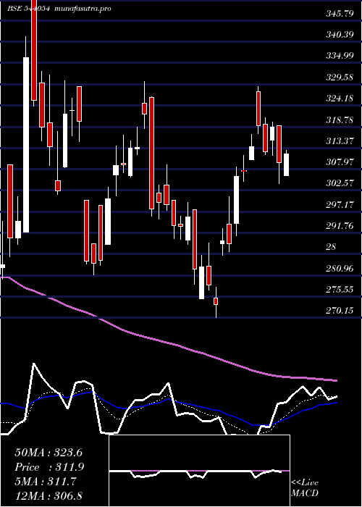Click the 302.57 price axis label
362x507 pixels.
click(340, 183)
